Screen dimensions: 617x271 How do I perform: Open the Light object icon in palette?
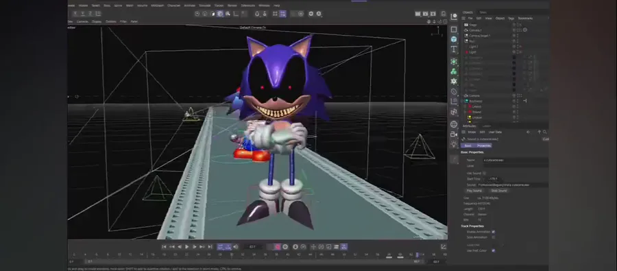tap(454, 144)
